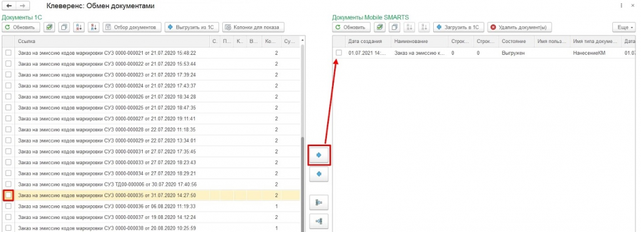Open Отбор документов filter
The height and width of the screenshot is (232, 641).
(131, 27)
